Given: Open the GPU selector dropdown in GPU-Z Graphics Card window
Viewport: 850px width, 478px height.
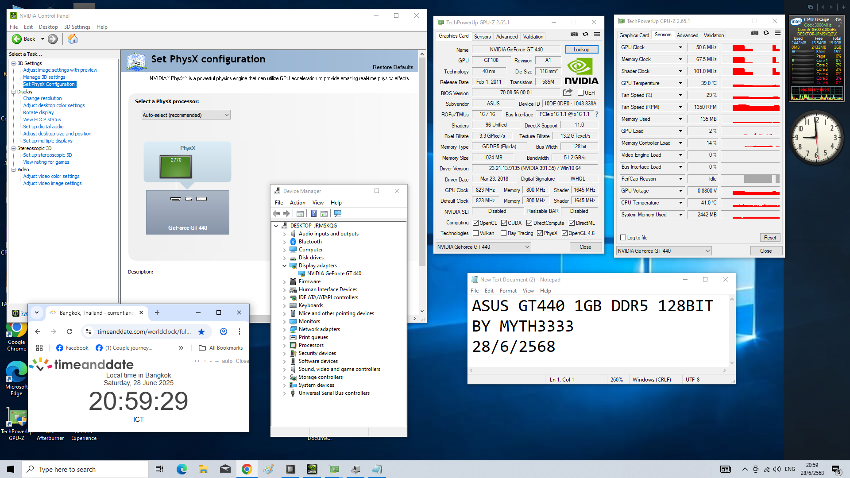Looking at the screenshot, I should pyautogui.click(x=483, y=247).
